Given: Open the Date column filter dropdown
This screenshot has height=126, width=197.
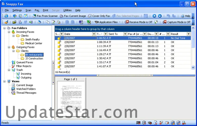Looking at the screenshot, I should [x=94, y=34].
